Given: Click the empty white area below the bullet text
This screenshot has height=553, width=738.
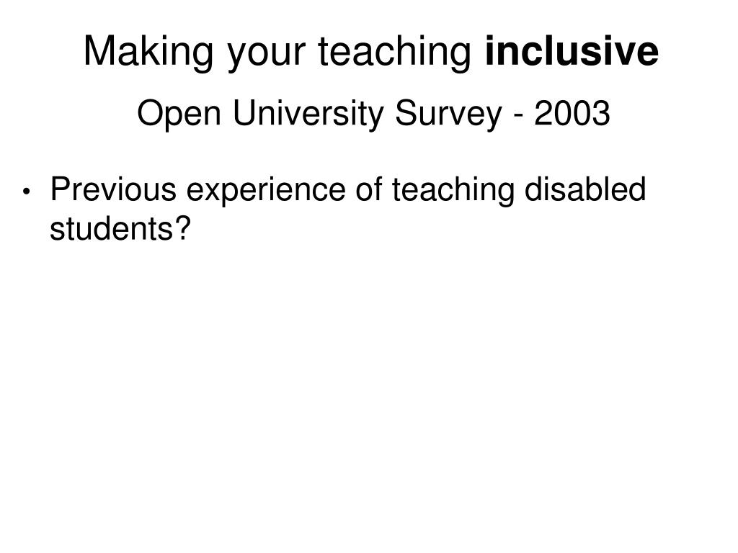Looking at the screenshot, I should (x=369, y=386).
